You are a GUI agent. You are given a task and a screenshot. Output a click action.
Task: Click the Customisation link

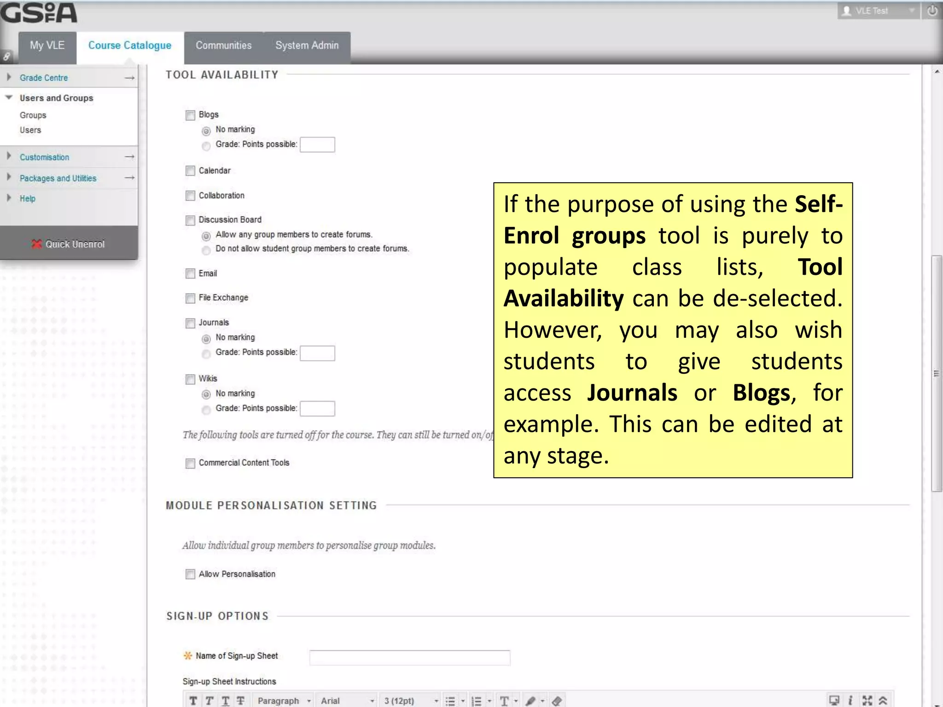pyautogui.click(x=44, y=157)
